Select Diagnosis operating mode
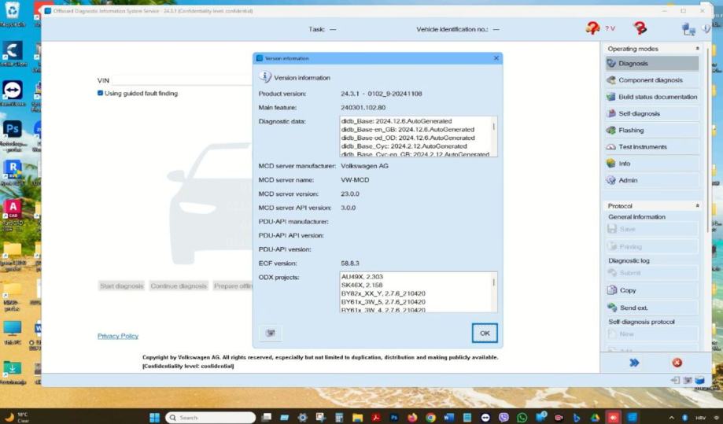This screenshot has width=723, height=424. click(652, 64)
